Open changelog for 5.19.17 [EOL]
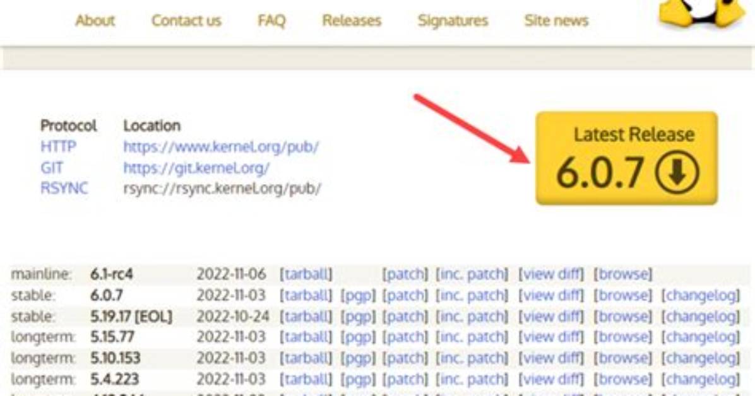This screenshot has height=396, width=755. 701,316
